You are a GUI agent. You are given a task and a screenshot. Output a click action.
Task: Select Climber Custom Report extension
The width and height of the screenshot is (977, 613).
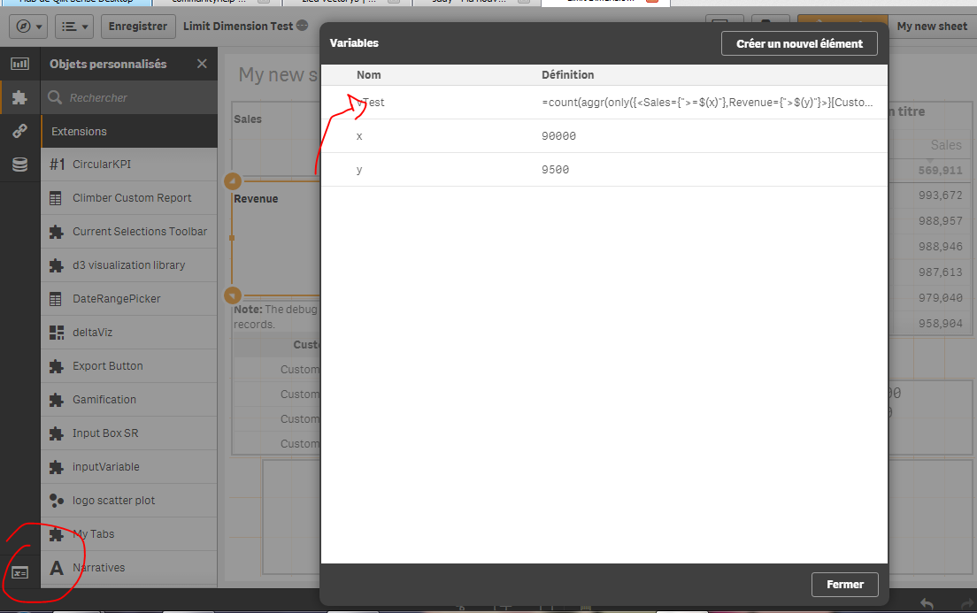pyautogui.click(x=129, y=198)
